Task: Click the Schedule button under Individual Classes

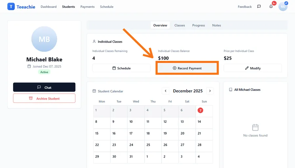Action: click(121, 68)
